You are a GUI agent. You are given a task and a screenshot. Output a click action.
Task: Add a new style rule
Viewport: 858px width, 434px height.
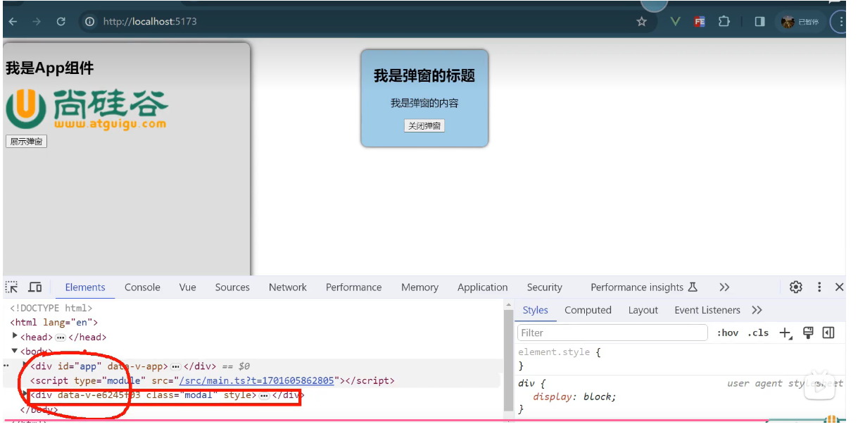[x=786, y=333]
